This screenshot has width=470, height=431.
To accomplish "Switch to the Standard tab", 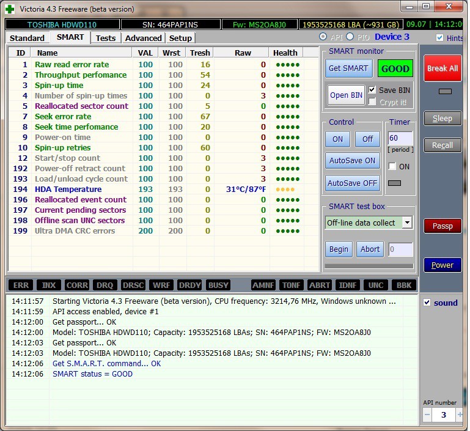I will (27, 38).
